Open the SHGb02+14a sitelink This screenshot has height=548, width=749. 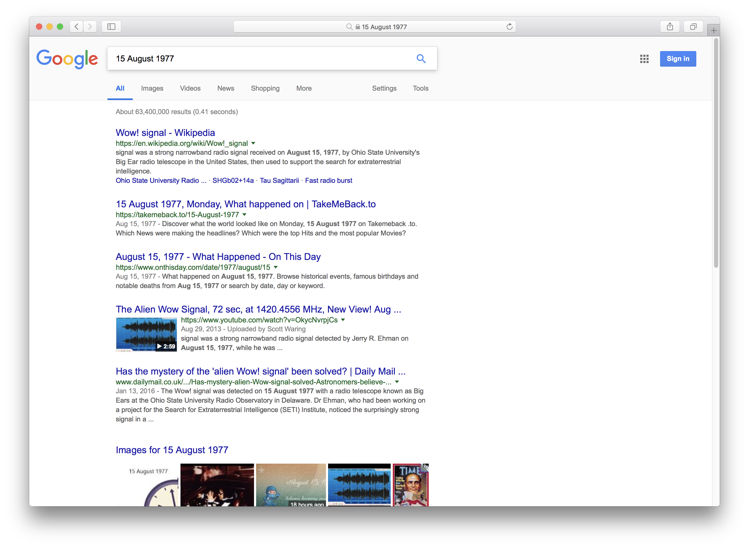[233, 180]
